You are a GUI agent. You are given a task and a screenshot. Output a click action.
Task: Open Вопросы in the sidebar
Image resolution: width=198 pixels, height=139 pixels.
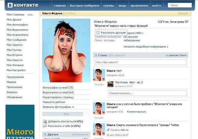tap(12, 92)
